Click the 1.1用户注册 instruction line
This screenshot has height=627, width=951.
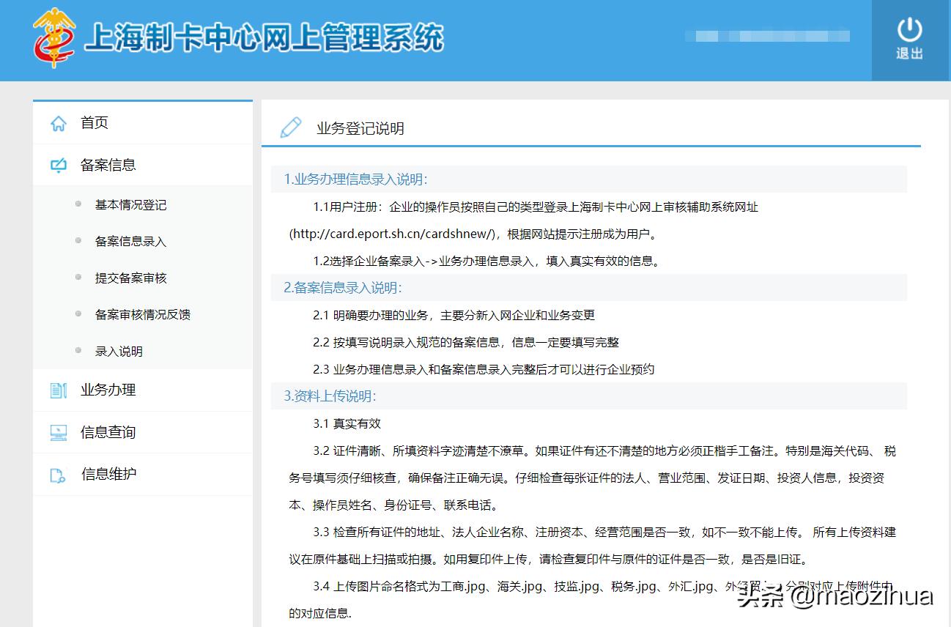click(536, 207)
